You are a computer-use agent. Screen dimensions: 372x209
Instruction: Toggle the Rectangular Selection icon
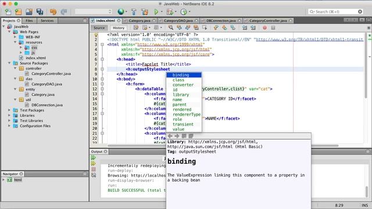point(205,28)
